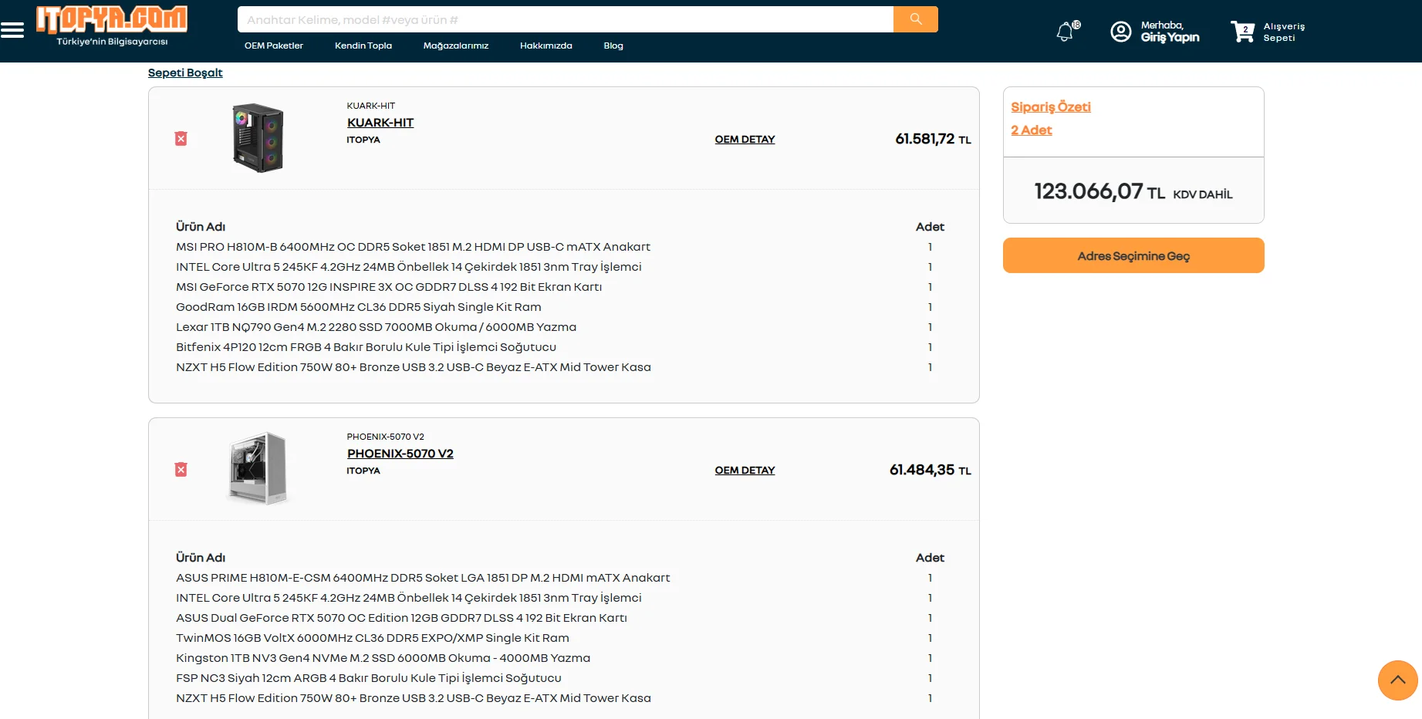Click the 61.484,35 TL price
This screenshot has height=719, width=1422.
[x=931, y=470]
